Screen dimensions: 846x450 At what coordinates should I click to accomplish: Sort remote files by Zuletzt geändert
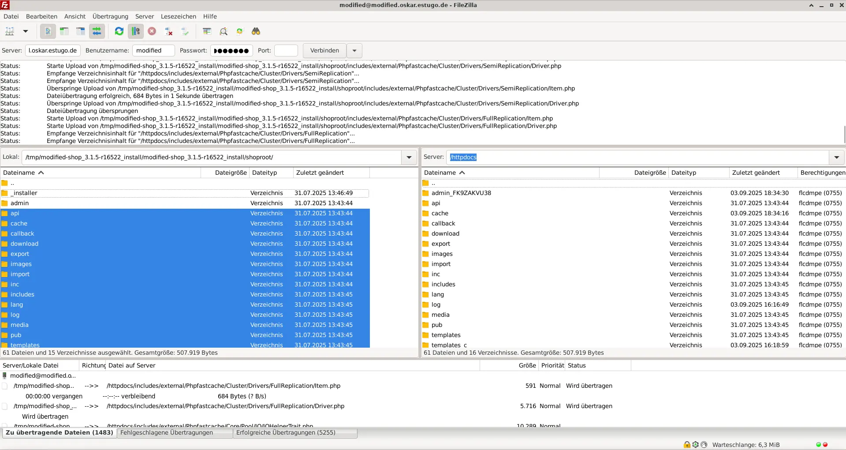click(x=756, y=173)
